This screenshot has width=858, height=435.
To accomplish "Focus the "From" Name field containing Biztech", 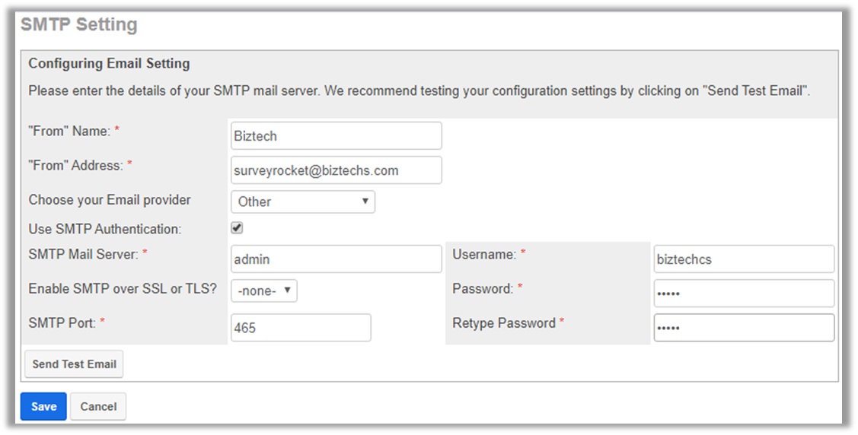I will pyautogui.click(x=336, y=136).
